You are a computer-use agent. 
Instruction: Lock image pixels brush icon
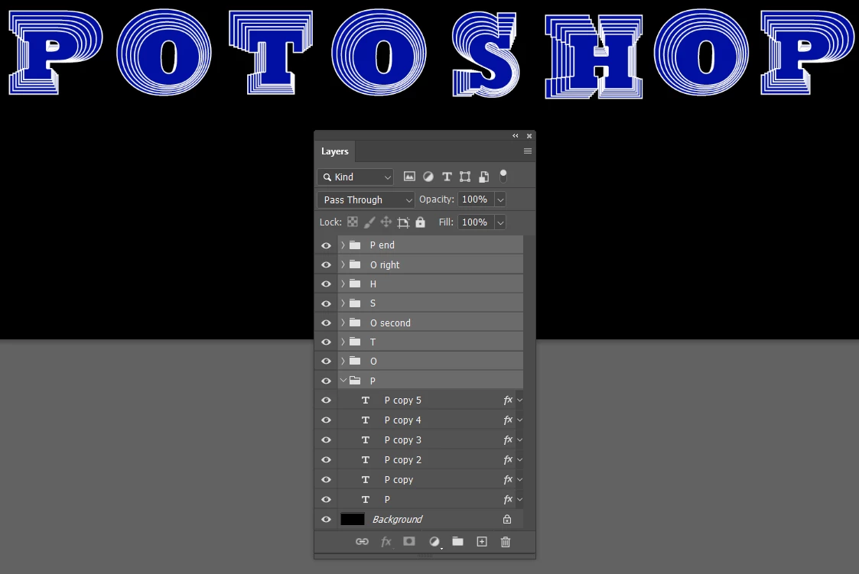click(x=369, y=222)
